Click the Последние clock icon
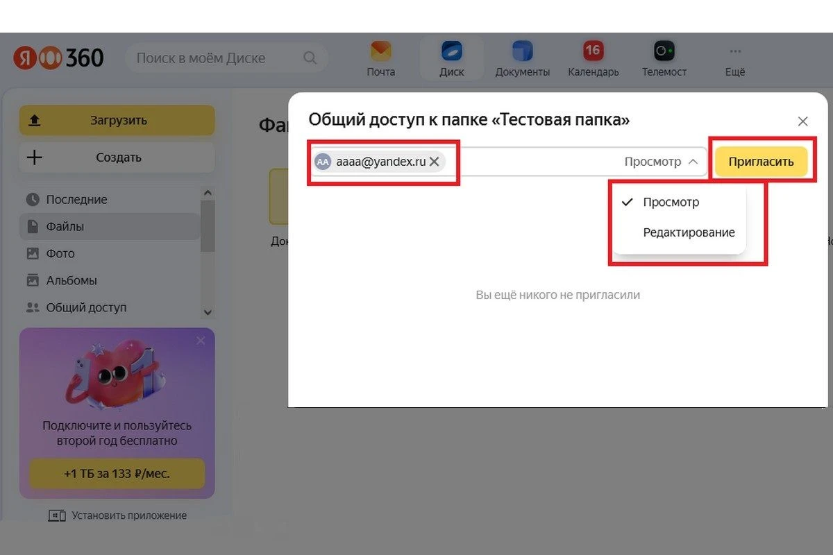 click(33, 200)
